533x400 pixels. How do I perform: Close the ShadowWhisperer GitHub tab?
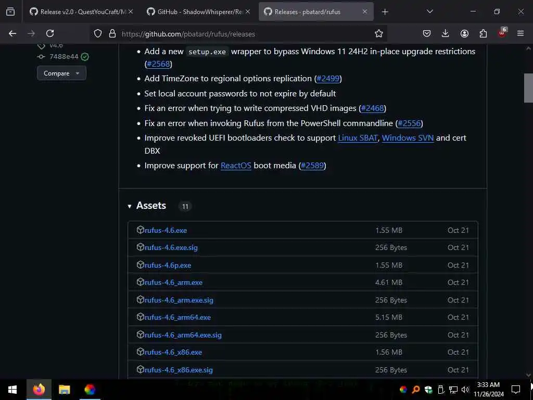tap(248, 11)
